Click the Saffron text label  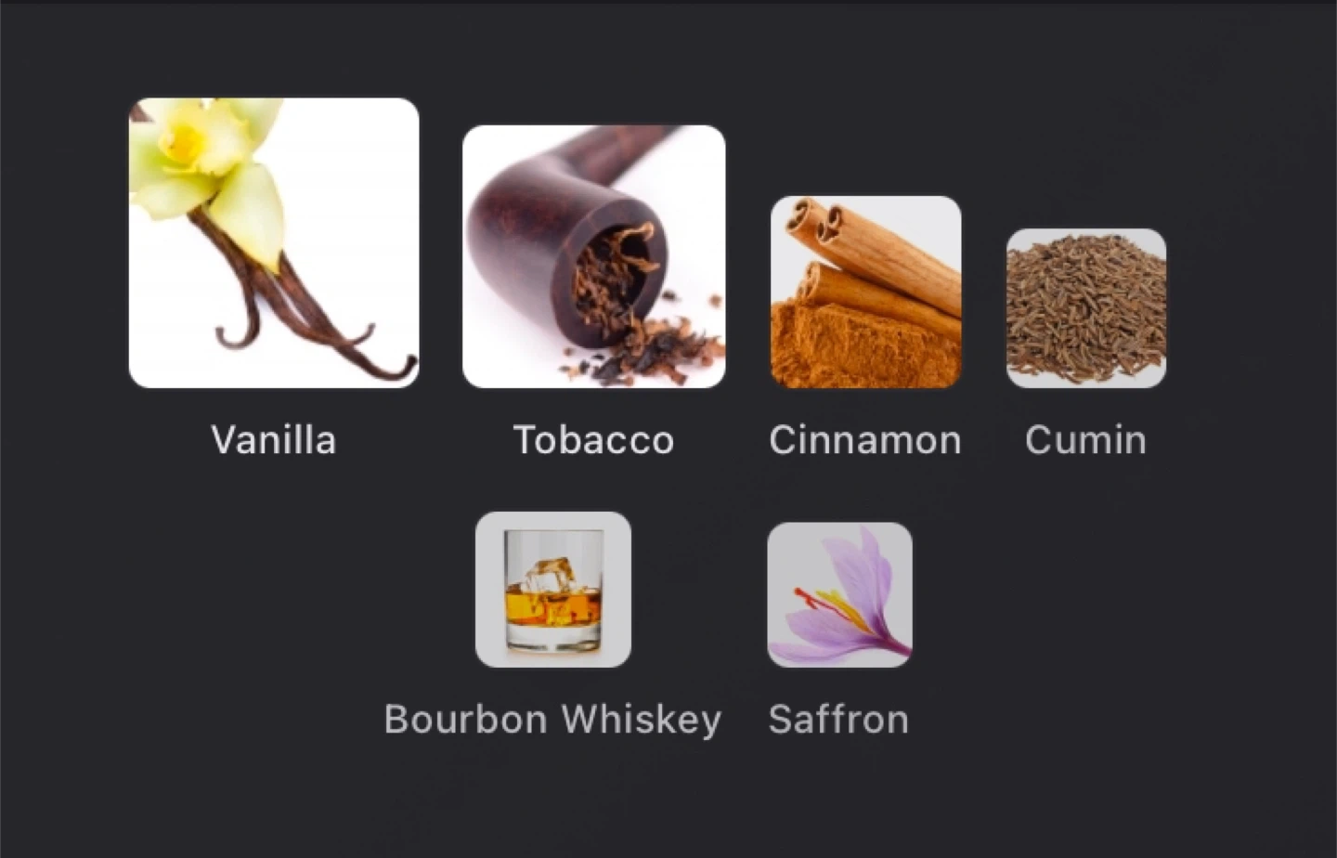click(x=839, y=720)
